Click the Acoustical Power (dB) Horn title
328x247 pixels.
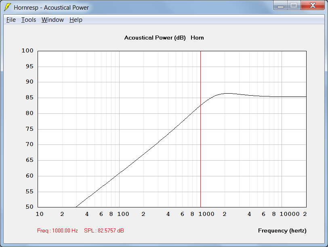[164, 38]
